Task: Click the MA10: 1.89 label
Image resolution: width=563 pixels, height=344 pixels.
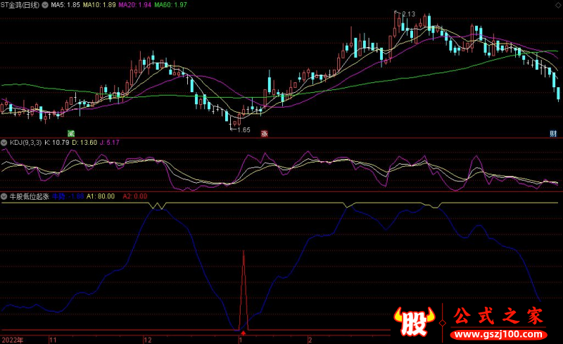Action: point(99,5)
